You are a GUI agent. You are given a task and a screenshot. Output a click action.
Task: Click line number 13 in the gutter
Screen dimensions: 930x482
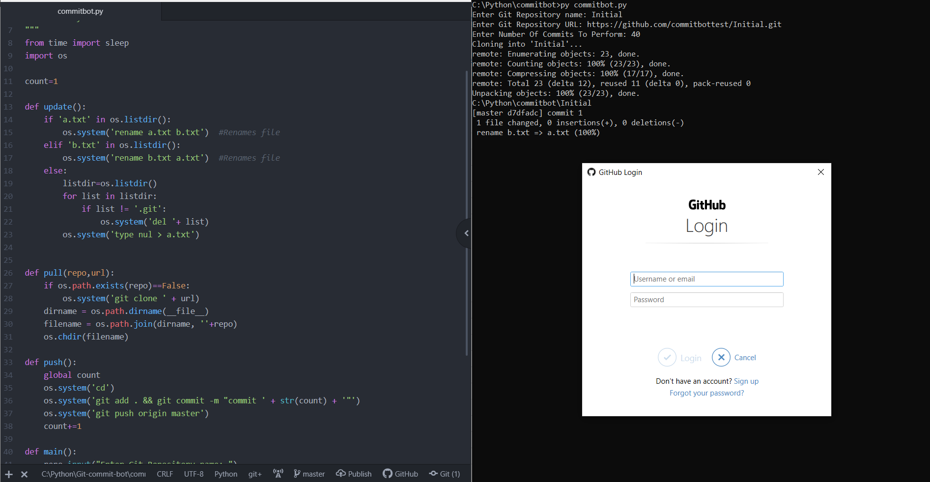coord(8,107)
